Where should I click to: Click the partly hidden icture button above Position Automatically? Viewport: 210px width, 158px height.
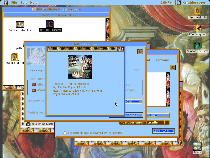click(x=159, y=115)
